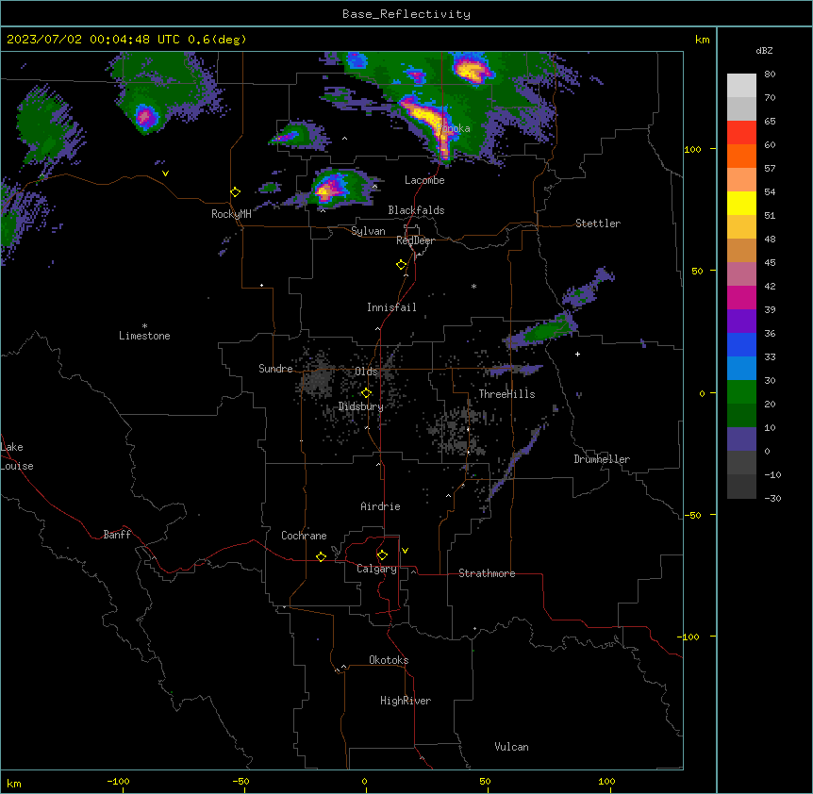
Task: Click the Banff label
Action: click(x=117, y=535)
